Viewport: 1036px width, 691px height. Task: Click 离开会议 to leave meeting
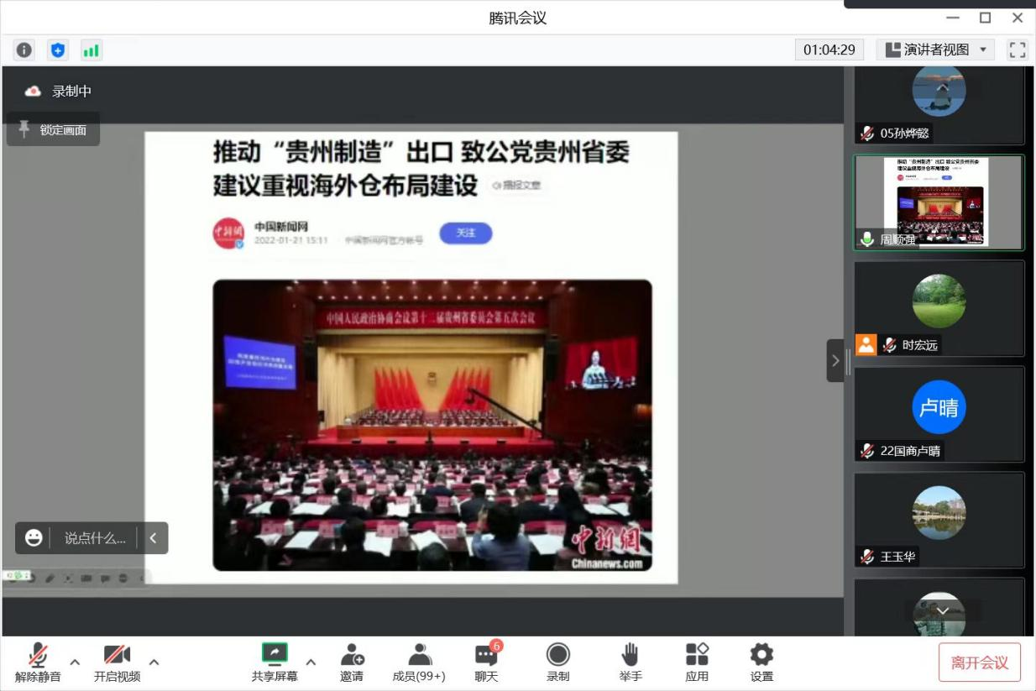click(x=979, y=662)
